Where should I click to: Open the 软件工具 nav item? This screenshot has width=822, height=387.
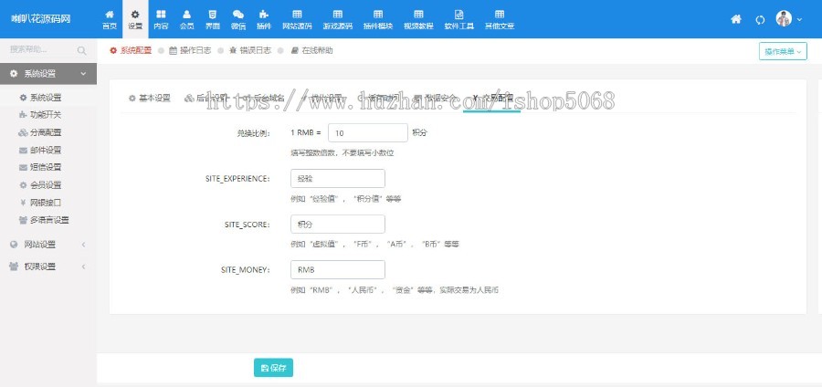(x=458, y=19)
